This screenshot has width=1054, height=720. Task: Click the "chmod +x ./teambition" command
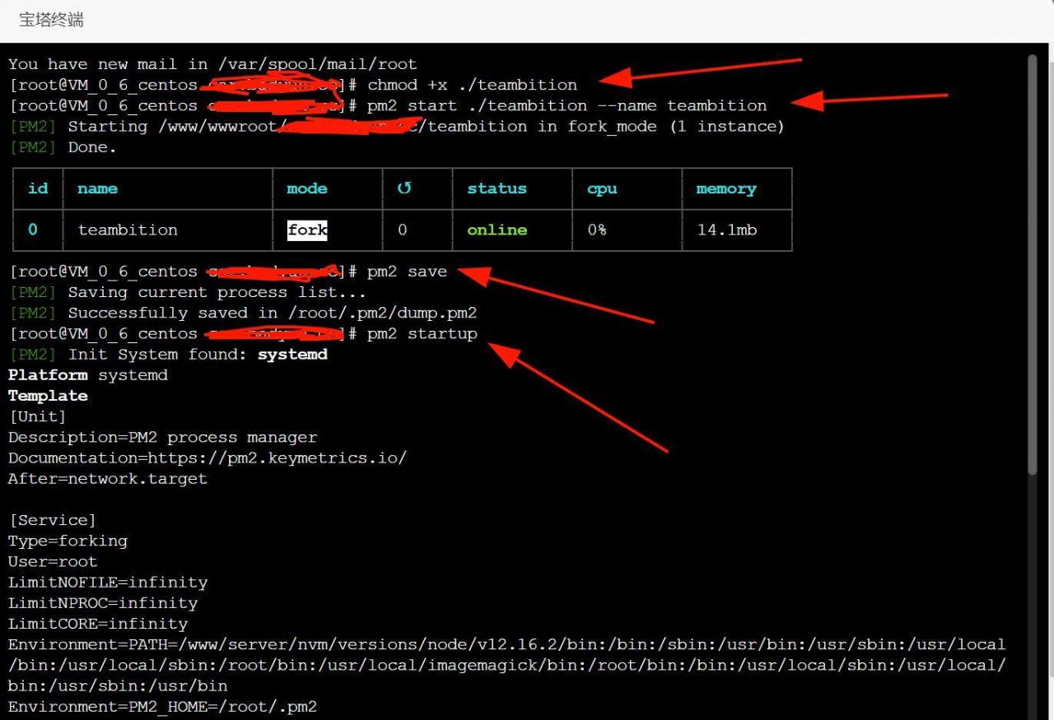pos(472,85)
